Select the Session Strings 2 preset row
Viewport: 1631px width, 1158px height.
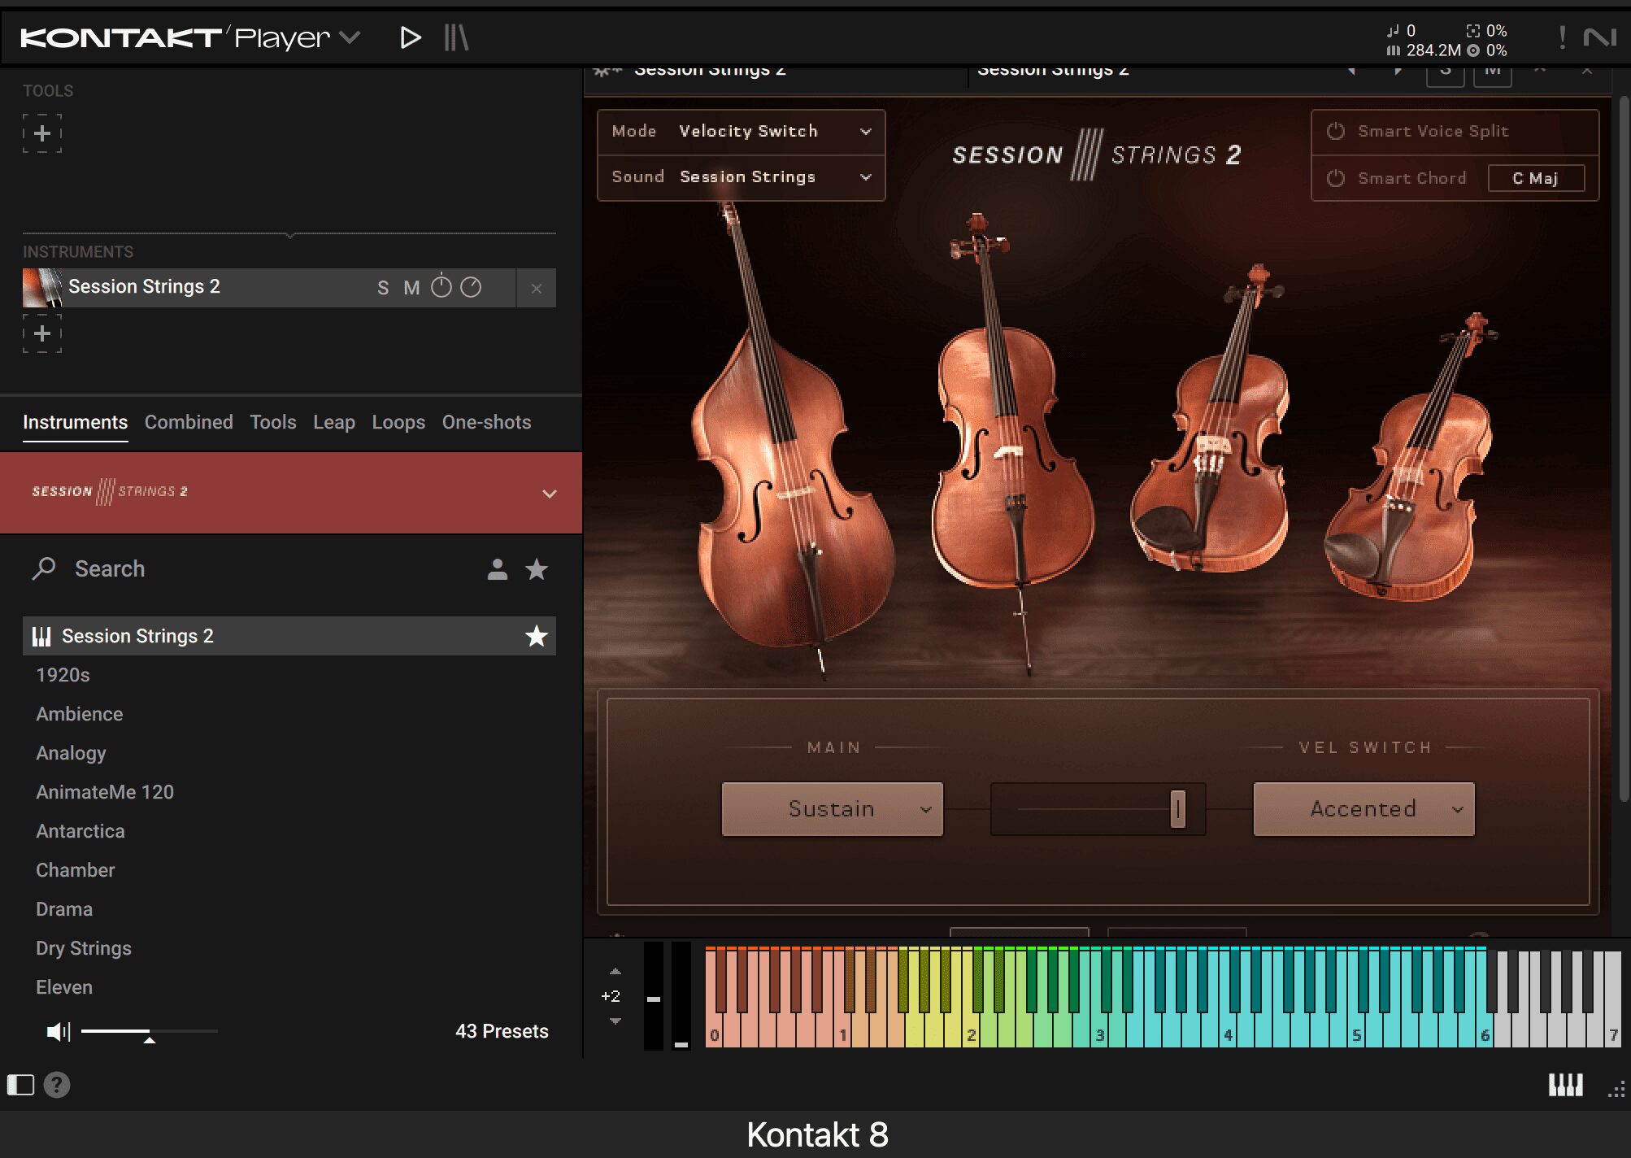pyautogui.click(x=289, y=636)
